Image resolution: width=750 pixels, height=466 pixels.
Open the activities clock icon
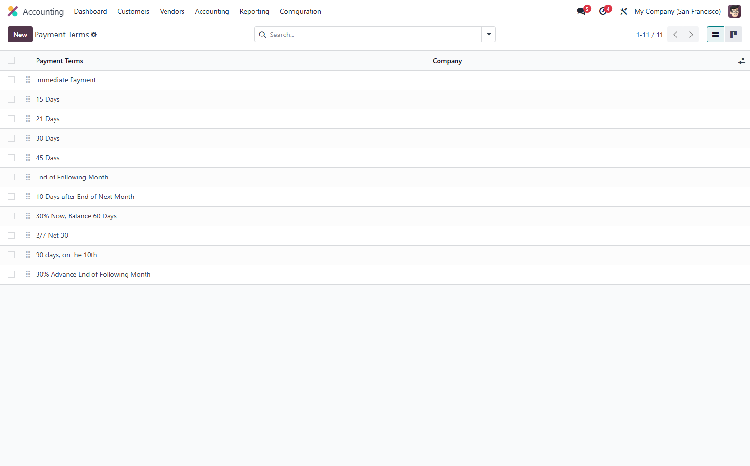(603, 11)
